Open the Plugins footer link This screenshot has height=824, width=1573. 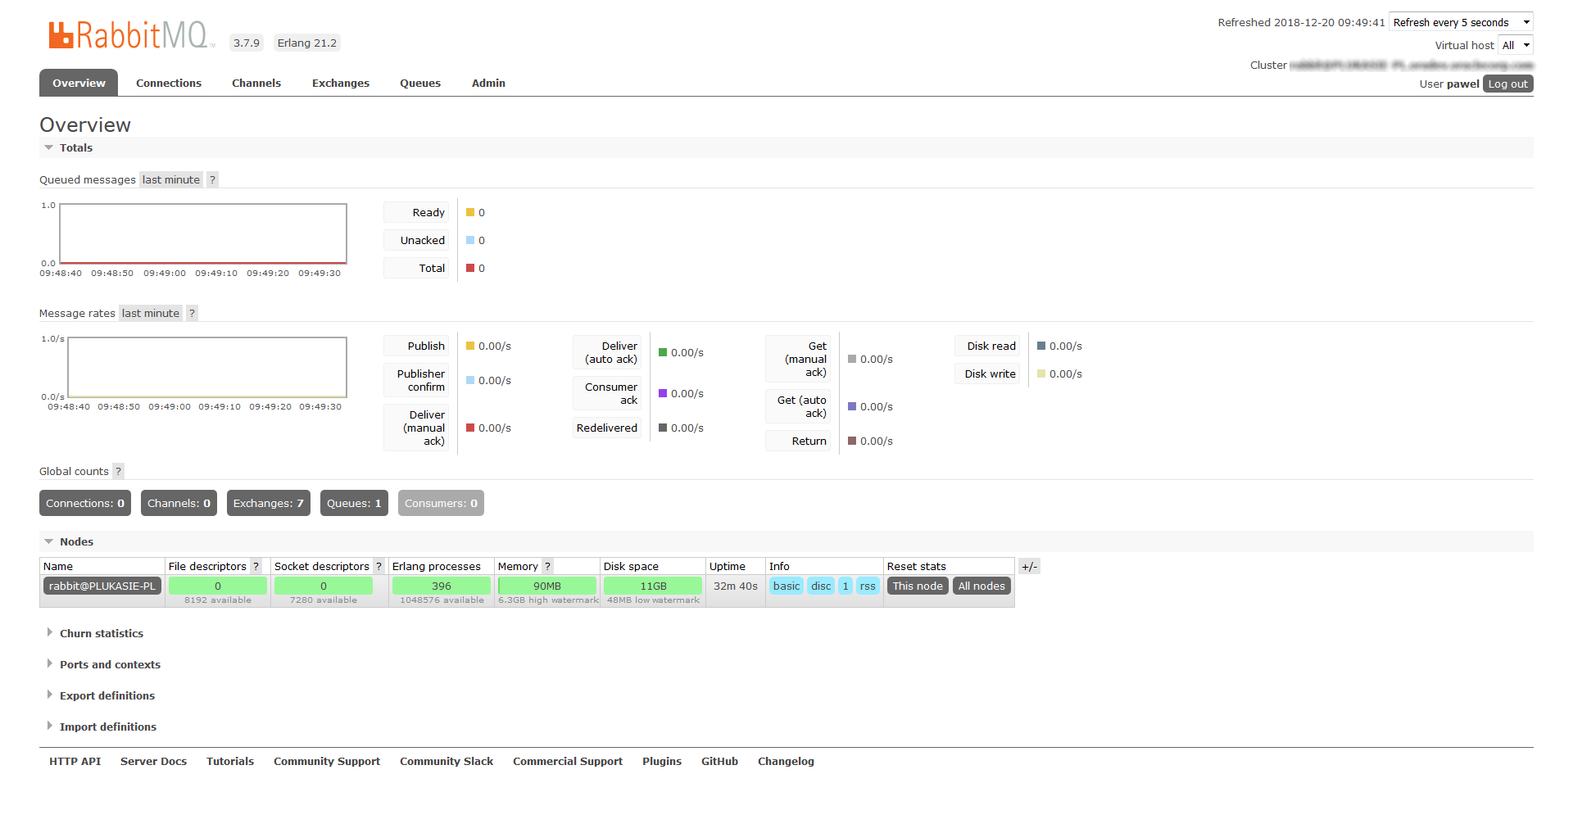(x=662, y=761)
